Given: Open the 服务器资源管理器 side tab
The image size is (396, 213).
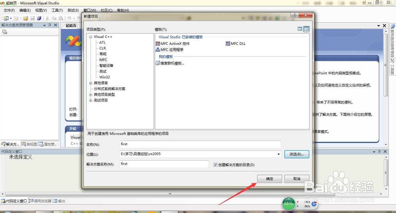Looking at the screenshot, I should 393,40.
